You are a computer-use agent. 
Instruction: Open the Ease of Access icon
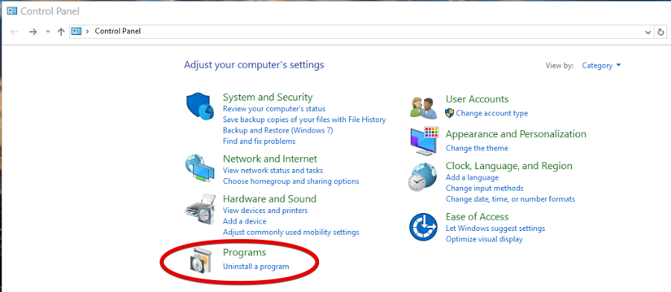point(423,227)
